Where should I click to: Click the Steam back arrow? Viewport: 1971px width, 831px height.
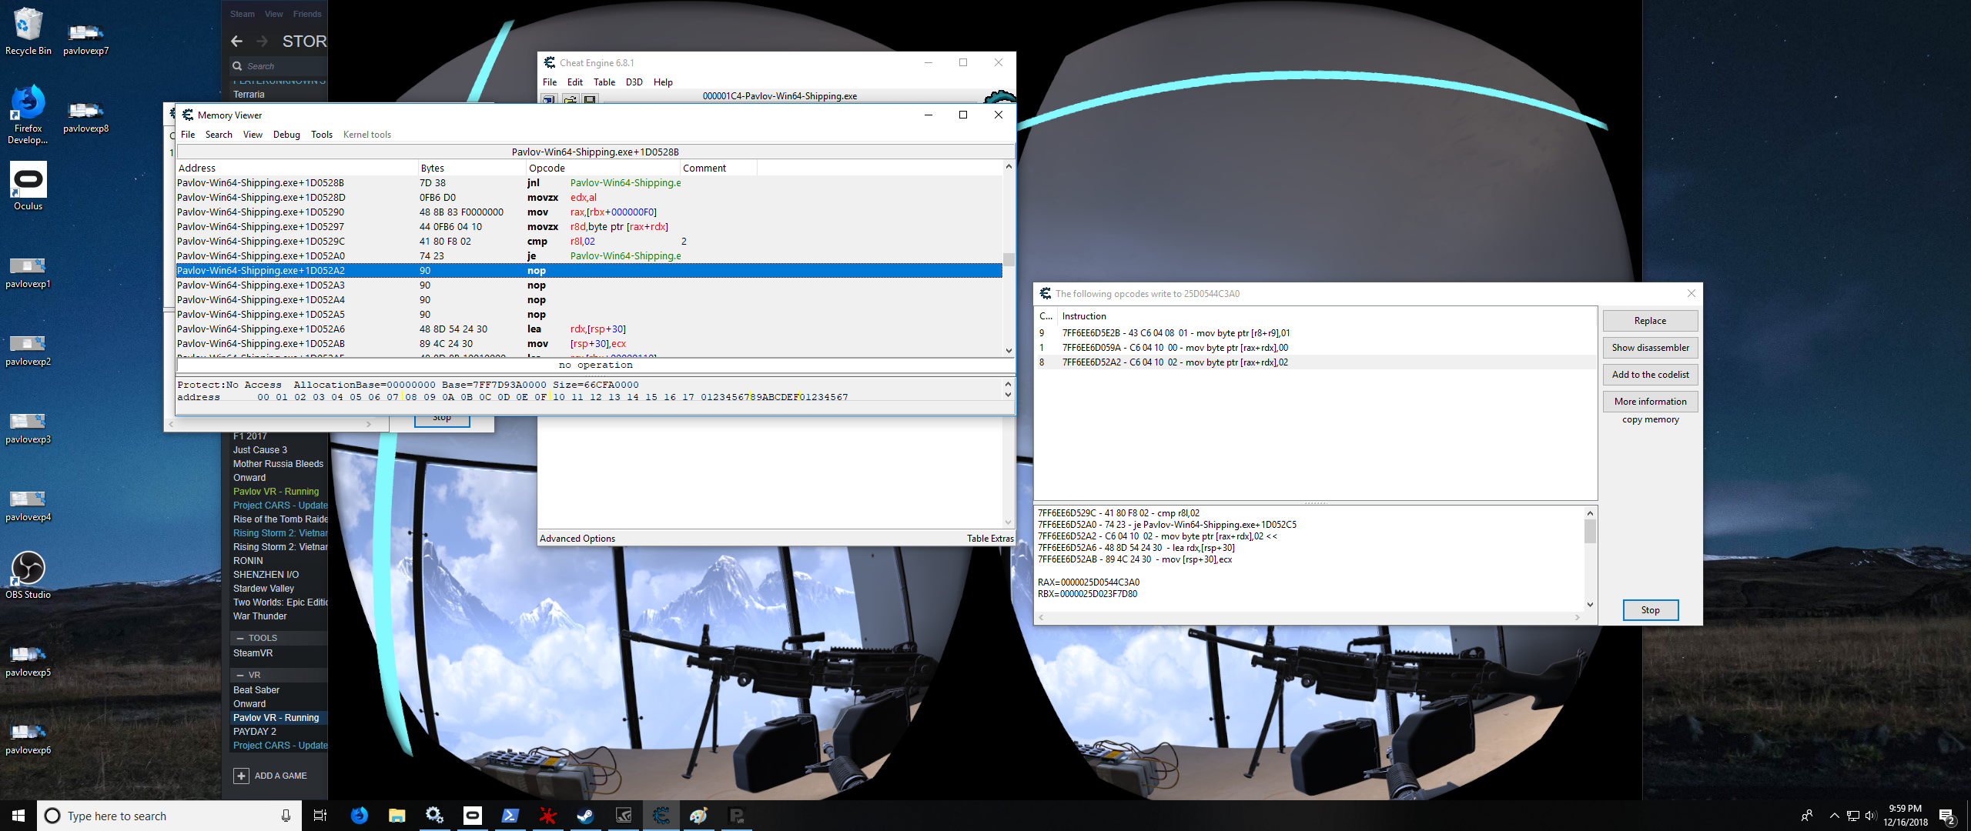click(x=237, y=41)
